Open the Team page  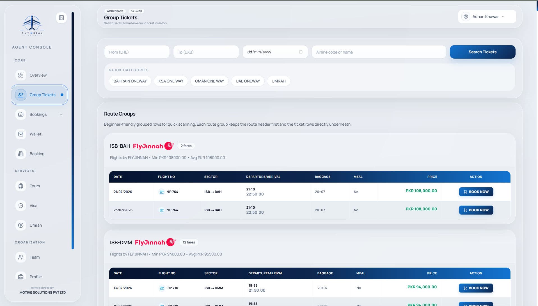[x=39, y=257]
